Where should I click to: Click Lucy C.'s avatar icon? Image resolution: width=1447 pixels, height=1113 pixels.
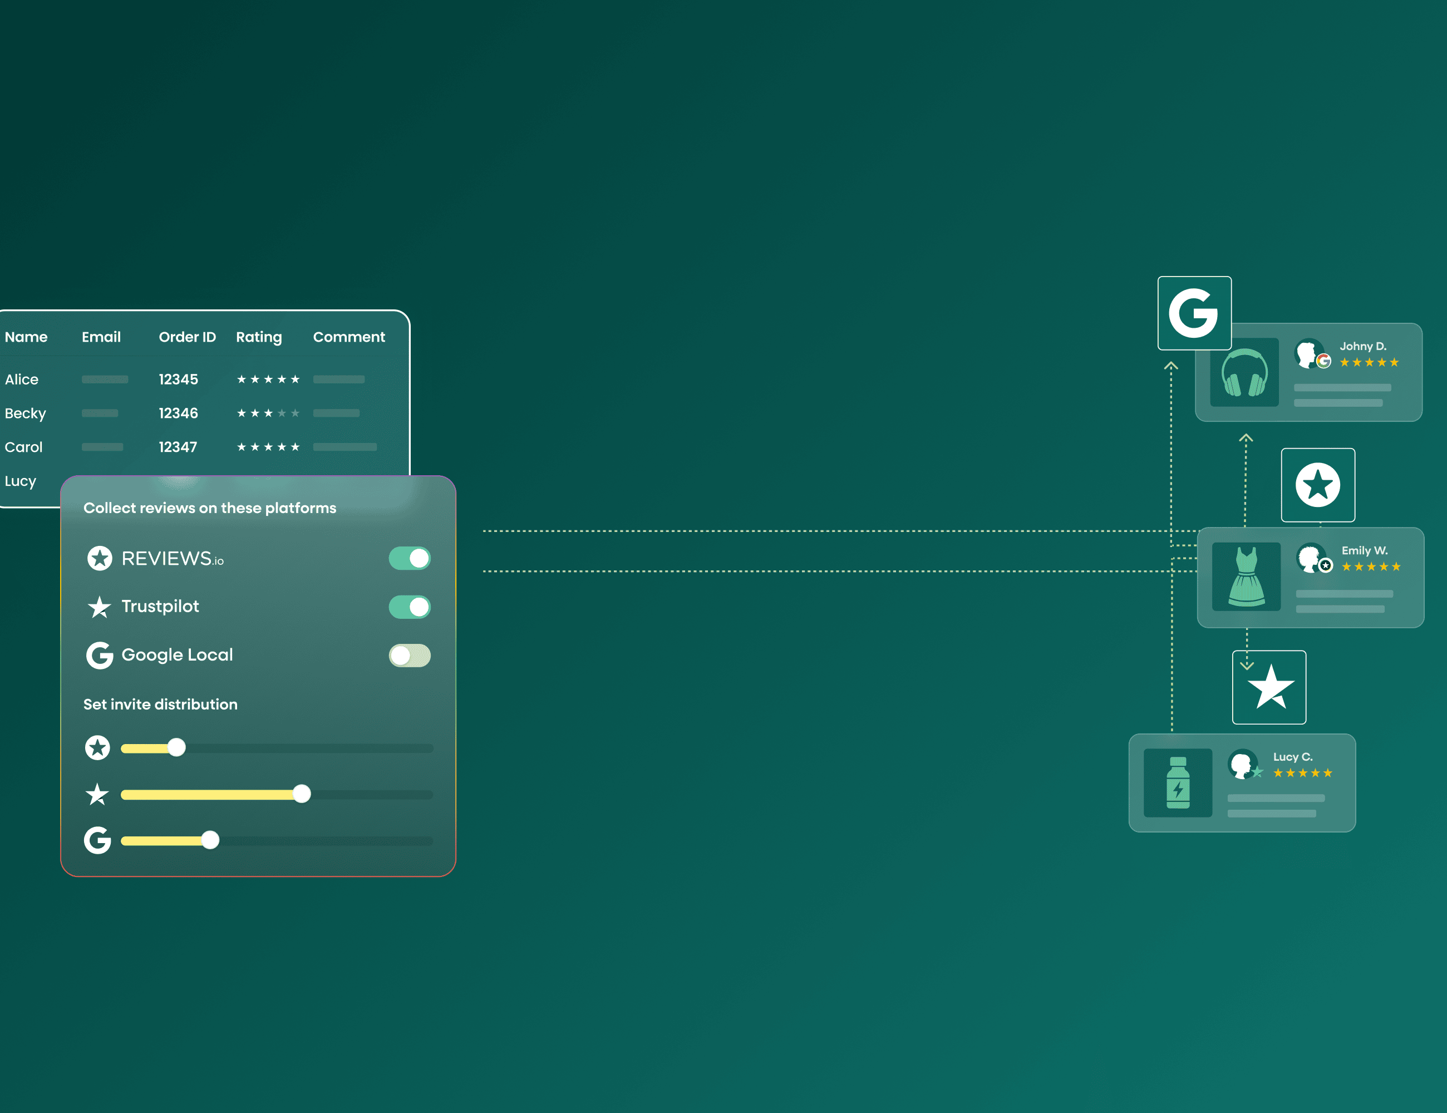click(x=1243, y=764)
